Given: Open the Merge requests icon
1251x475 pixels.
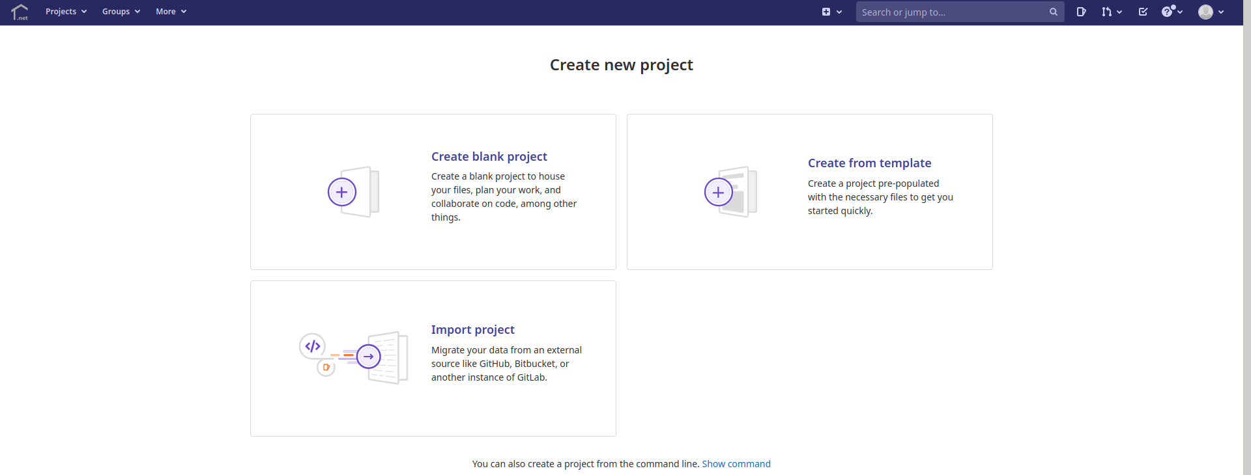Looking at the screenshot, I should [1106, 12].
